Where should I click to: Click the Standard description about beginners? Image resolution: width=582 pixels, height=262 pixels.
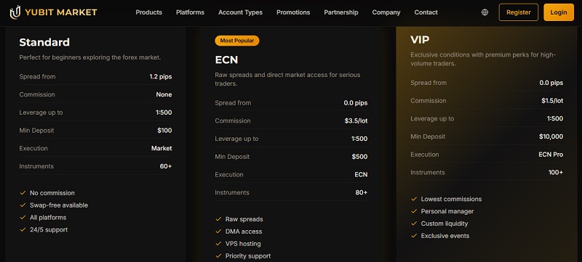pos(89,57)
